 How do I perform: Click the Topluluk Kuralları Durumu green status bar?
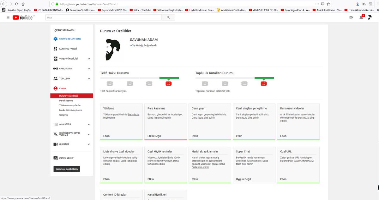pyautogui.click(x=264, y=78)
